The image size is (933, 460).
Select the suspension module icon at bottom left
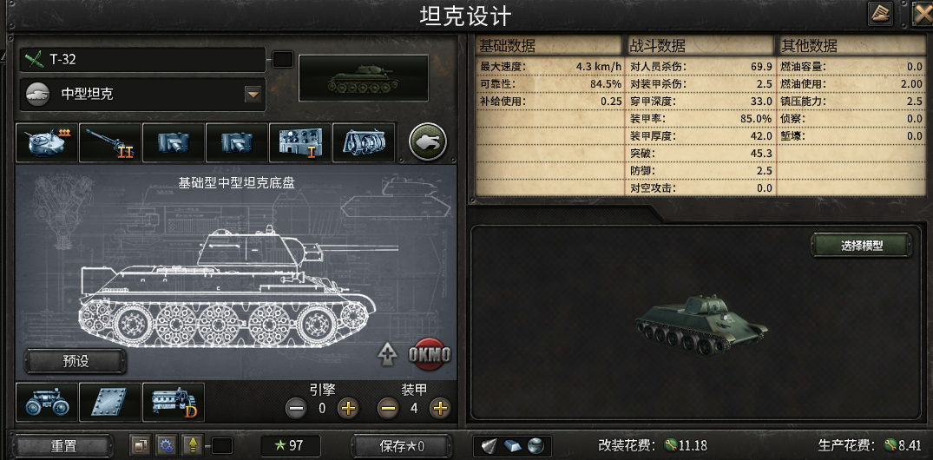pyautogui.click(x=46, y=402)
